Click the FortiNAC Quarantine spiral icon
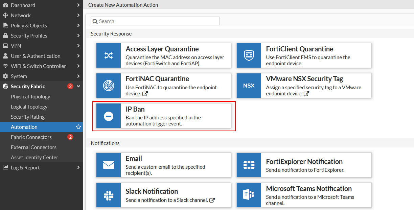The width and height of the screenshot is (414, 210). [x=108, y=86]
